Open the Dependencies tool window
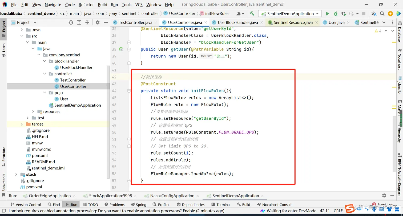403x216 pixels. (191, 205)
